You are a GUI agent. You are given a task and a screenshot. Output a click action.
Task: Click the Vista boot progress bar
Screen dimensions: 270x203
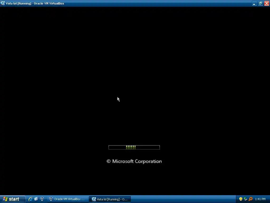point(134,147)
